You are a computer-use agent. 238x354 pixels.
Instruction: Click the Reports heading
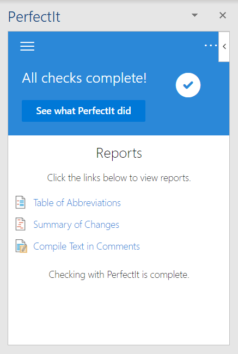[x=119, y=153]
